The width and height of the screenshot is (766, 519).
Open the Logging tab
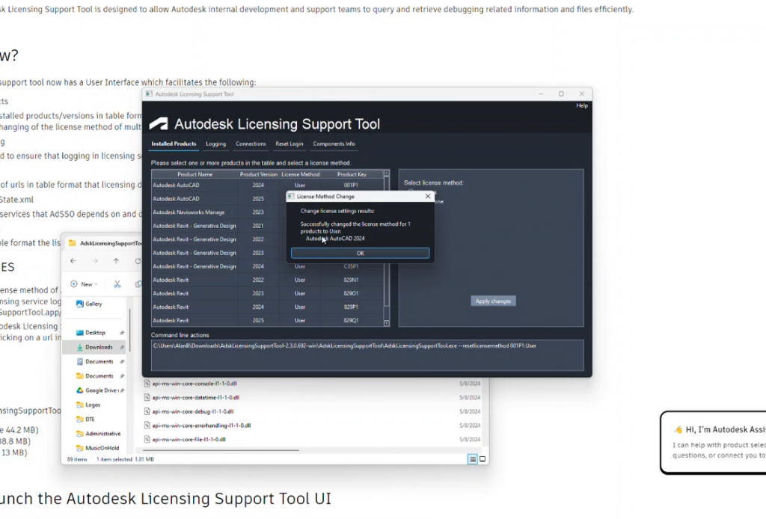click(x=215, y=144)
